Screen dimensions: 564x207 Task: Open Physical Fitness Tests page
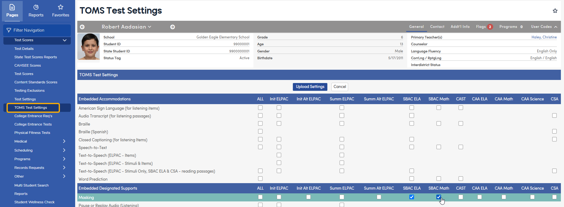pos(32,133)
